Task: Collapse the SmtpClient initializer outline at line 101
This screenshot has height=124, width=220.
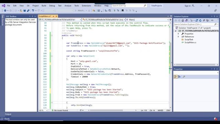Action: pos(52,56)
